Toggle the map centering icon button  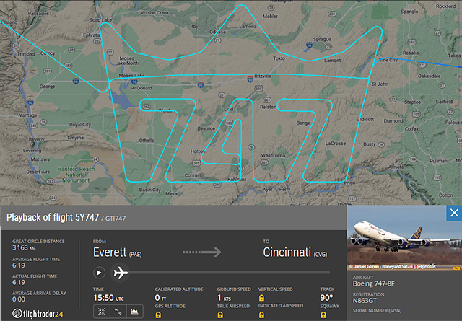(x=102, y=311)
